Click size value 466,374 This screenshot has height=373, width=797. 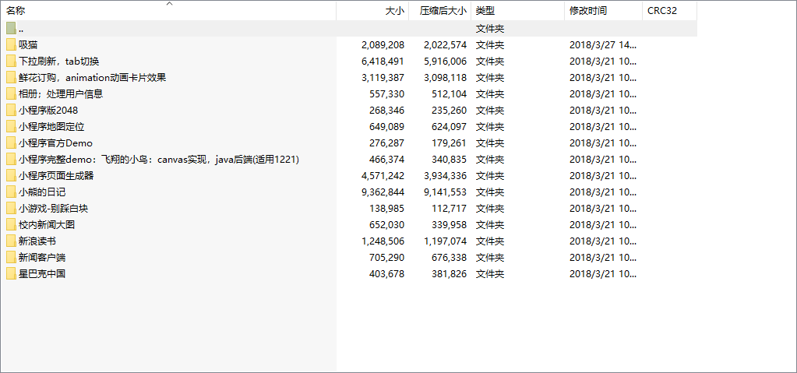coord(387,160)
